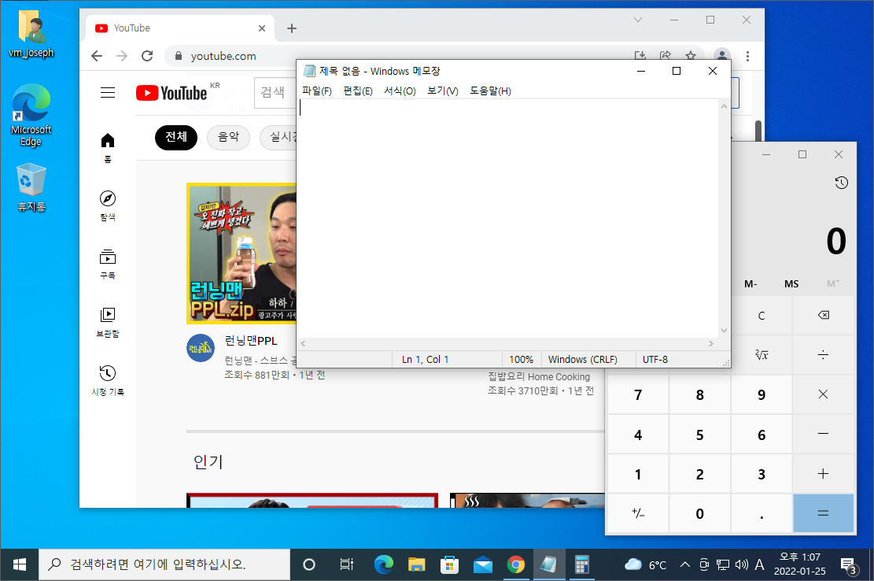Open YouTube's hamburger guide menu
Viewport: 874px width, 581px height.
pyautogui.click(x=108, y=93)
